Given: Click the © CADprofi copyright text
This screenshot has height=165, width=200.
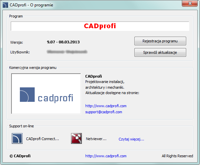Looking at the screenshot, I should pyautogui.click(x=20, y=156).
